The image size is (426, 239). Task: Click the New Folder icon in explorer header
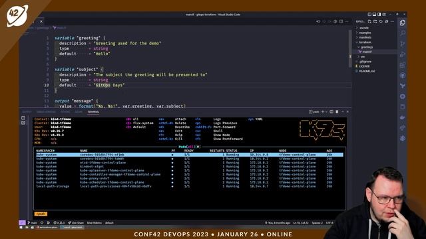pyautogui.click(x=375, y=21)
